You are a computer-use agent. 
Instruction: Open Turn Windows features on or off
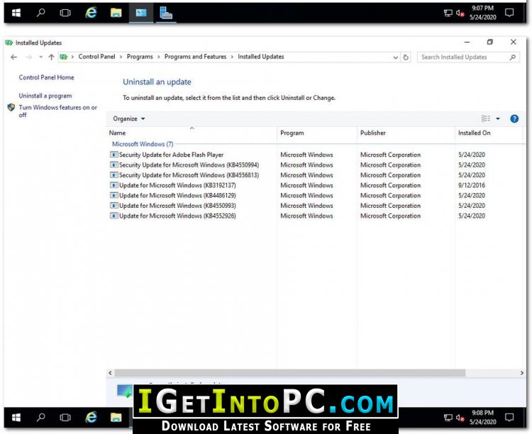tap(57, 111)
